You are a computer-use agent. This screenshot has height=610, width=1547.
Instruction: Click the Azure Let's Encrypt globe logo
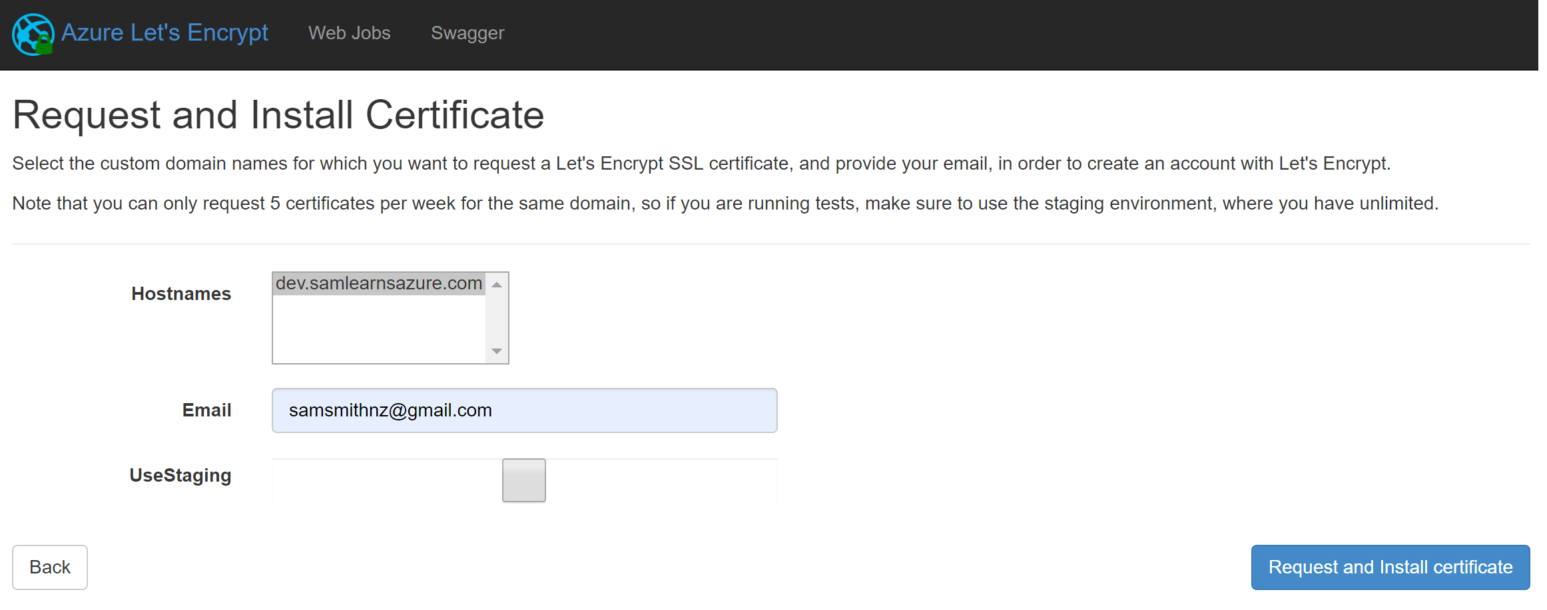(33, 34)
